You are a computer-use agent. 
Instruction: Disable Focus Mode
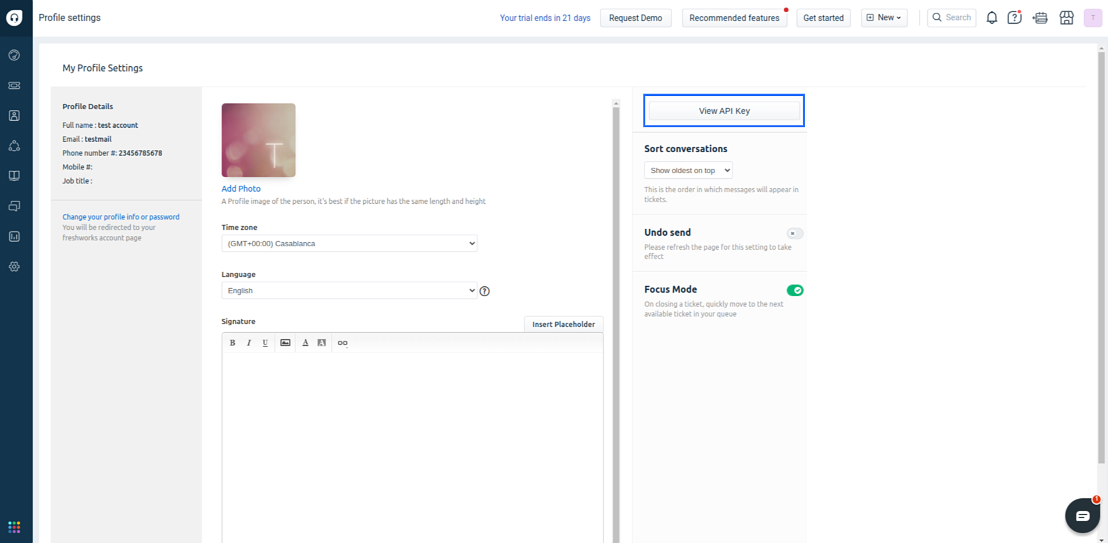click(795, 290)
